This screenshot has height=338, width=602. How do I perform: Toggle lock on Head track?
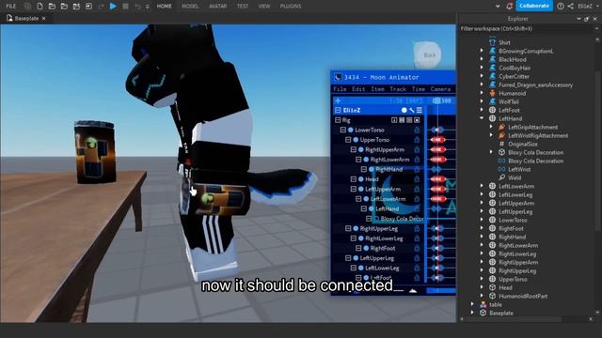(417, 179)
